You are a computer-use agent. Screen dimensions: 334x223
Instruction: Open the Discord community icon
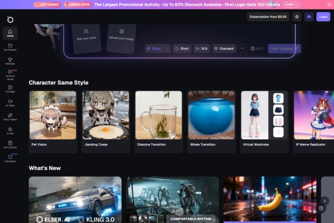[309, 17]
